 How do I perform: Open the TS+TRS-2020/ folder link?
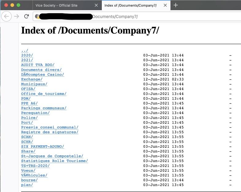35,166
